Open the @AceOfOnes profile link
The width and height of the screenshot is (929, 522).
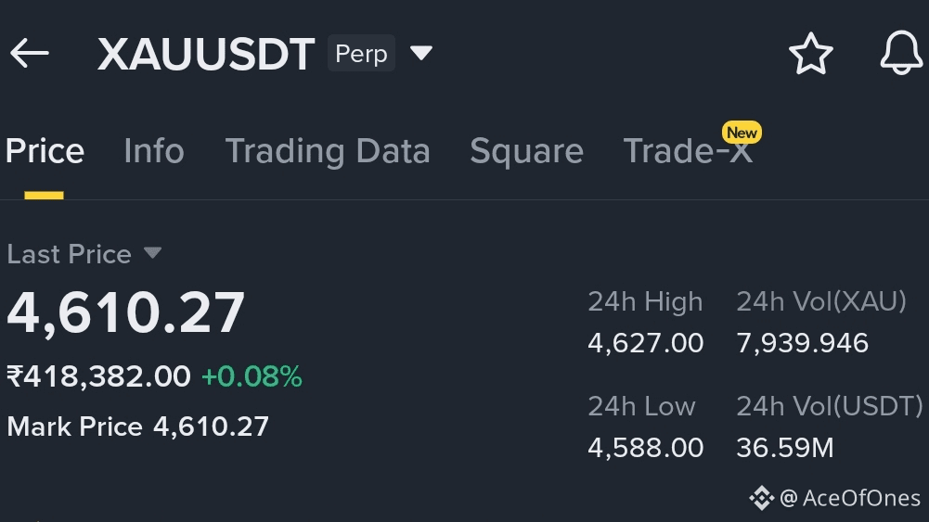pyautogui.click(x=851, y=498)
